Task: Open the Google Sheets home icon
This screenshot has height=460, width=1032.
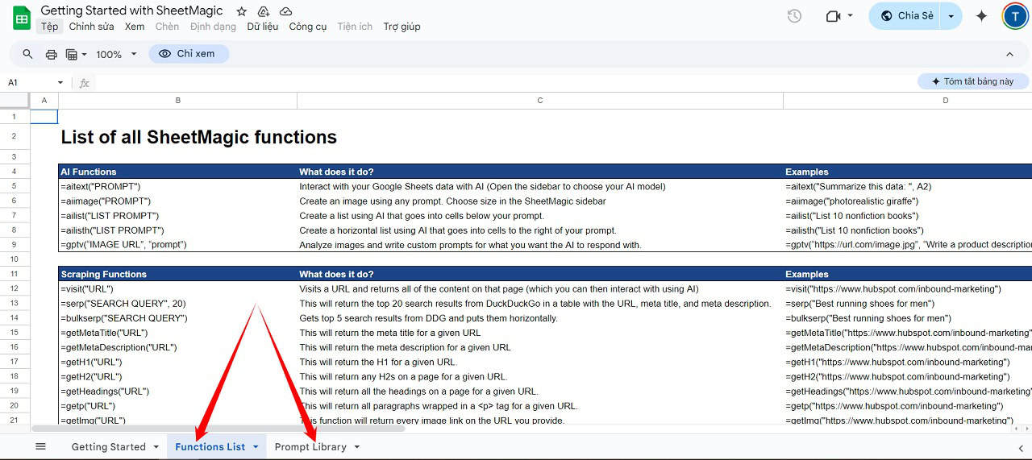Action: 22,18
